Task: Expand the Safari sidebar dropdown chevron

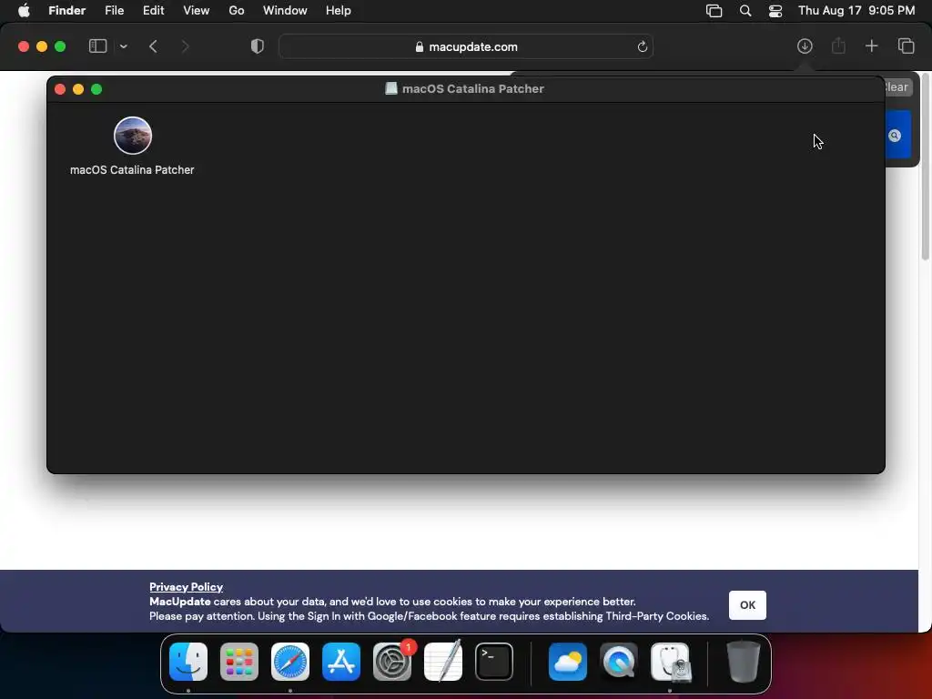Action: [124, 46]
